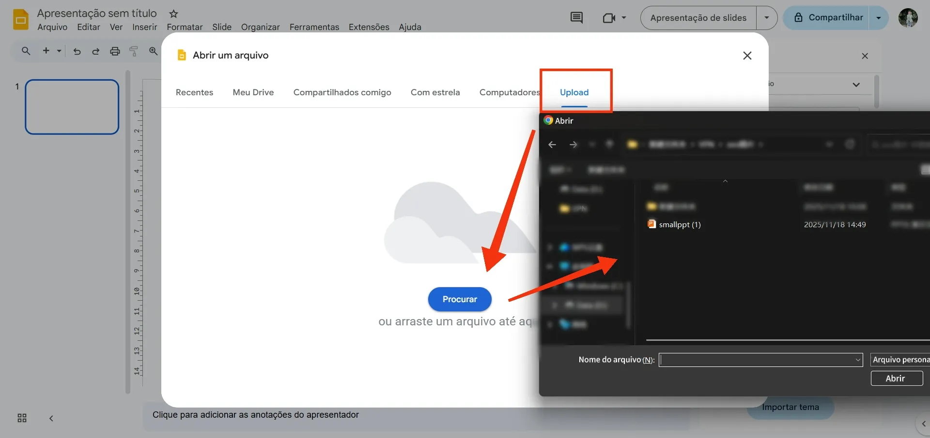930x438 pixels.
Task: Click the Procurar button
Action: [x=459, y=299]
